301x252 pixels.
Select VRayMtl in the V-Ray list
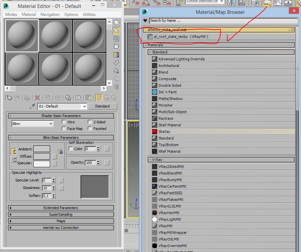tap(165, 226)
